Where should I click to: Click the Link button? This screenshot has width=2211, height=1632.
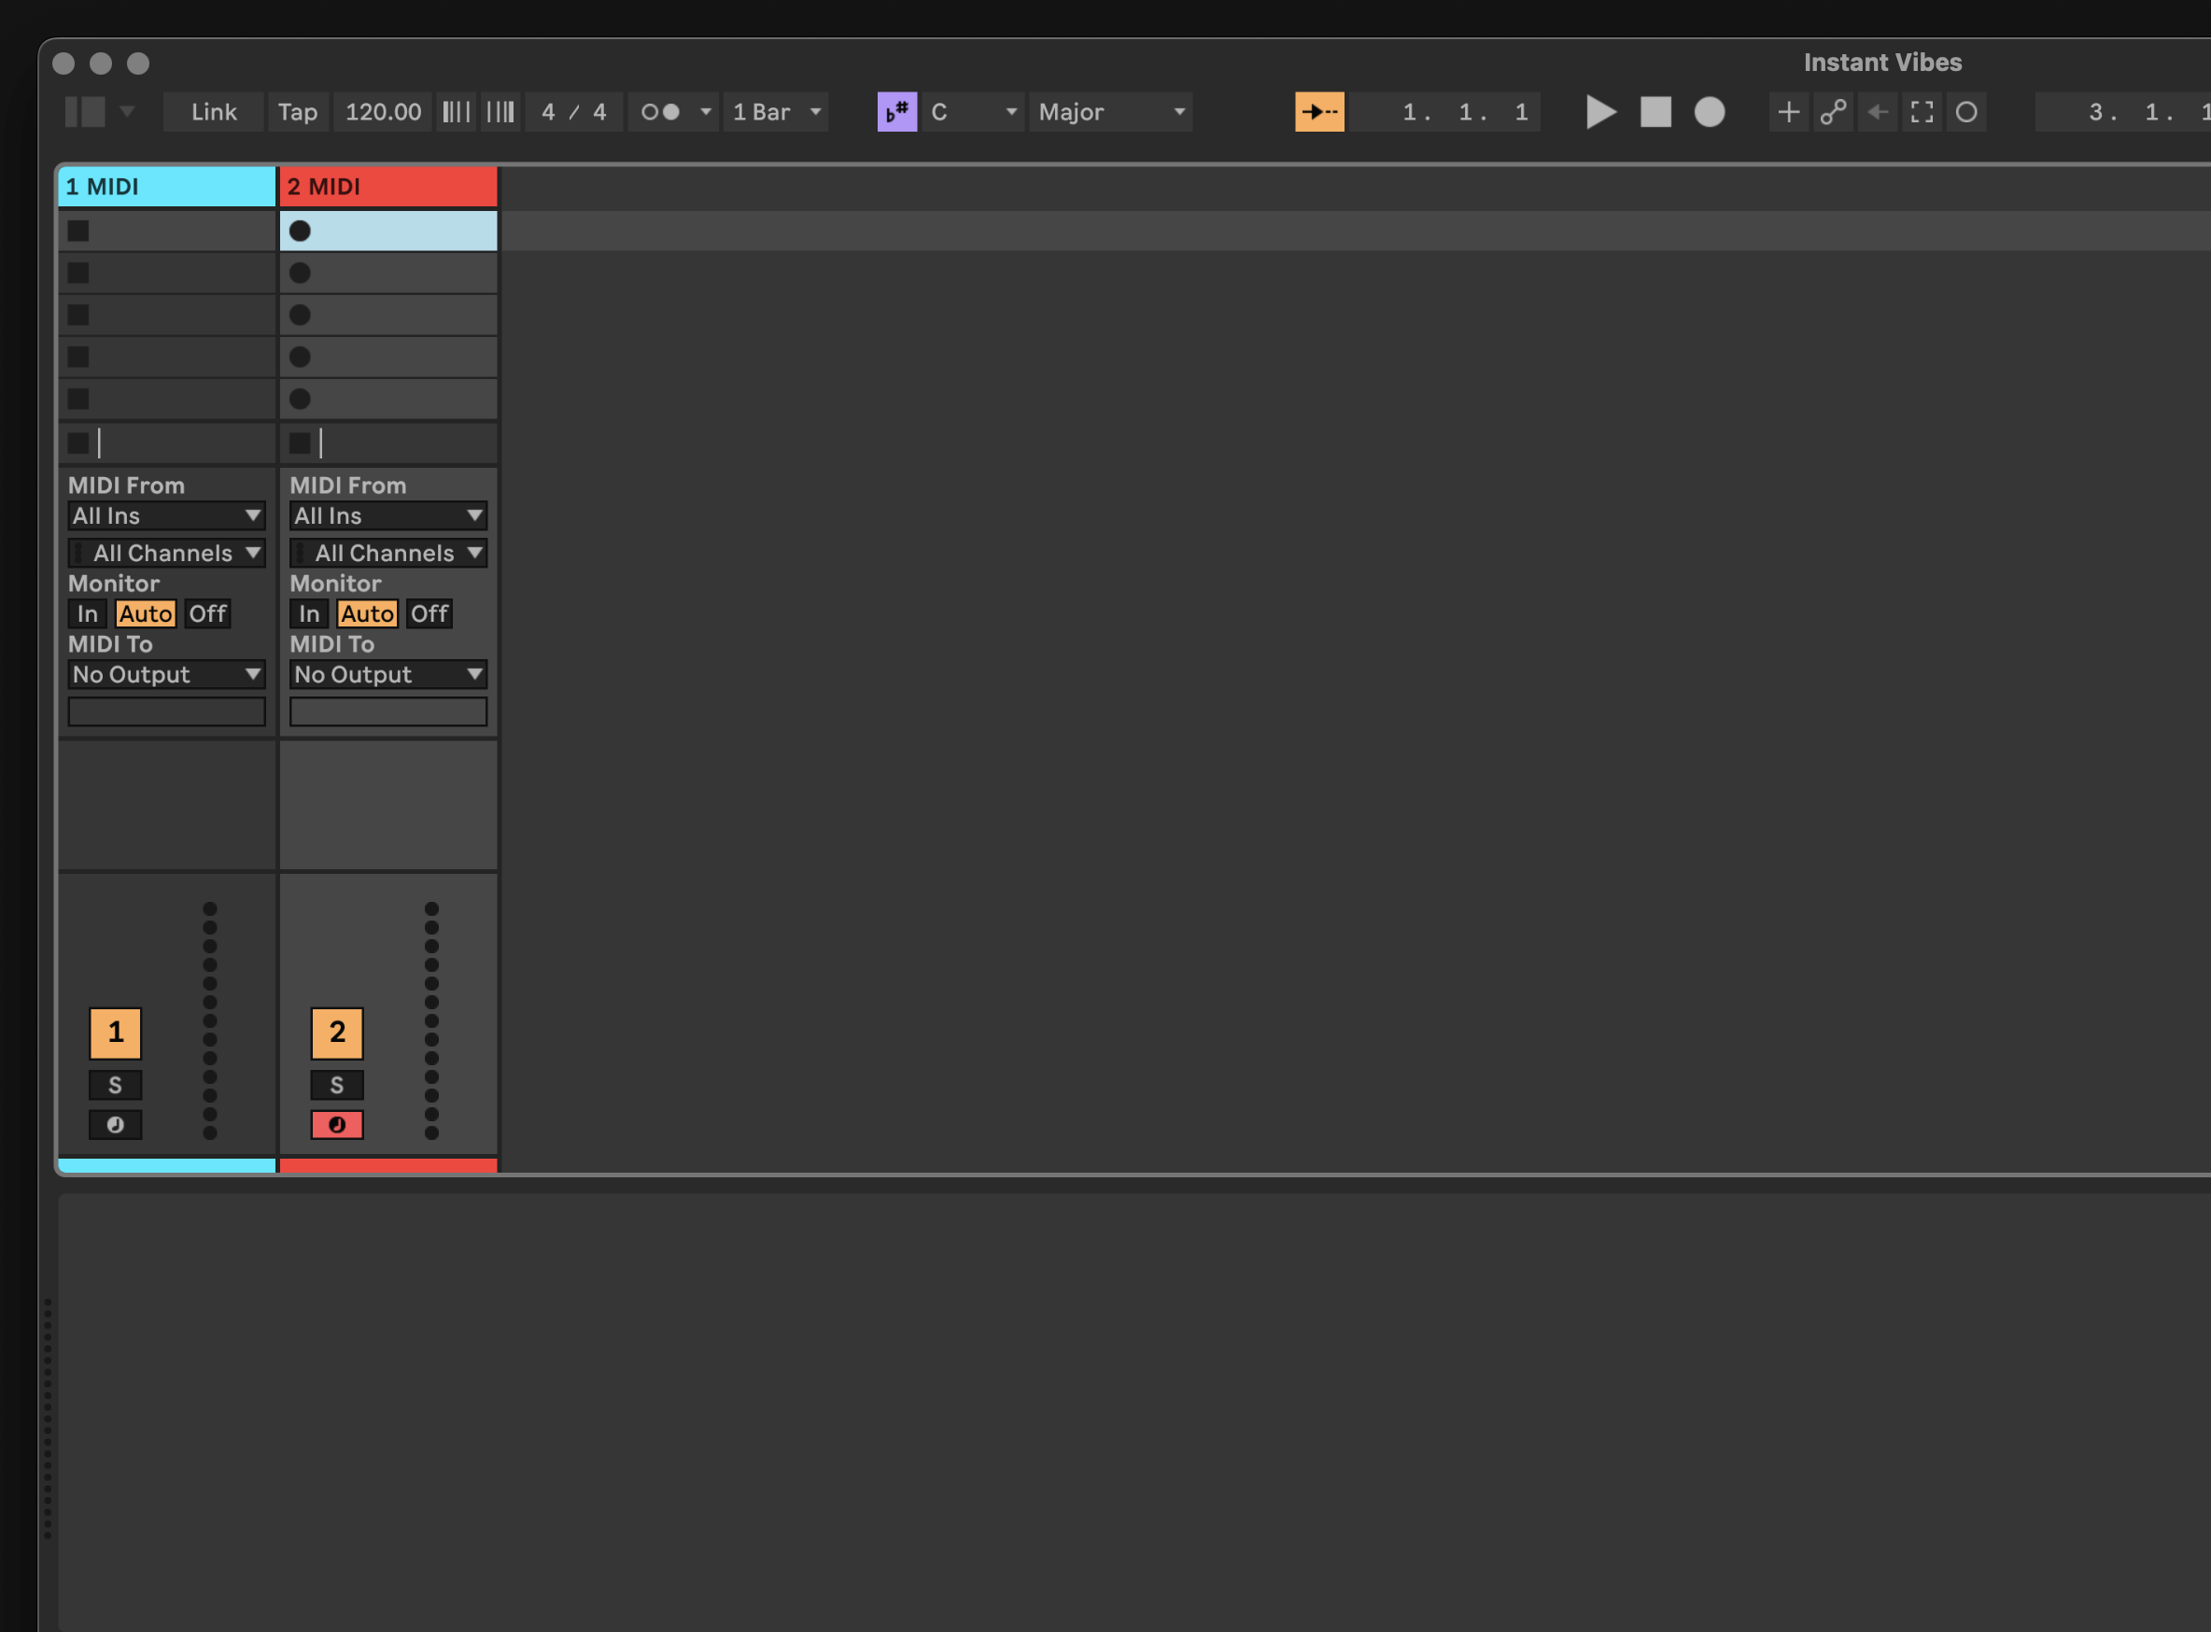(214, 112)
